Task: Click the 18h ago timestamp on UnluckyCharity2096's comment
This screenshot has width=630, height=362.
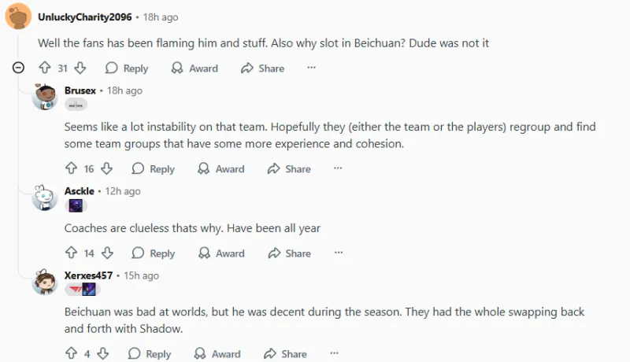Action: [161, 17]
